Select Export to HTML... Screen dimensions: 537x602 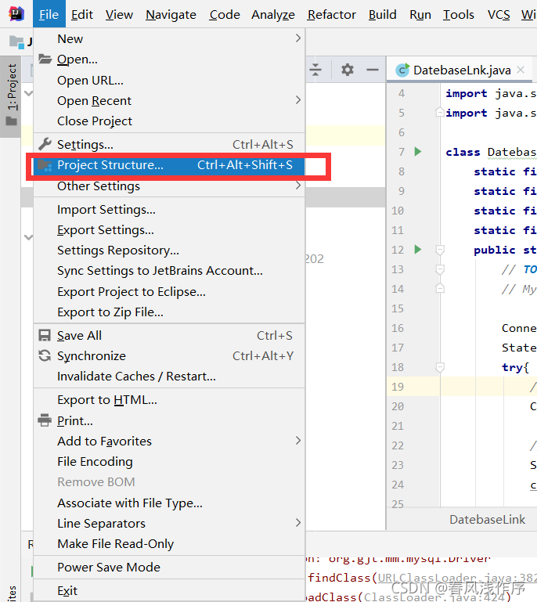click(x=169, y=400)
